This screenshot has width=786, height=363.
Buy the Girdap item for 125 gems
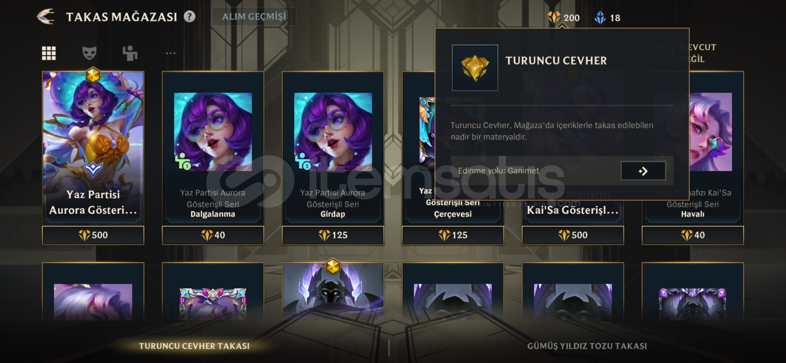[x=333, y=235]
